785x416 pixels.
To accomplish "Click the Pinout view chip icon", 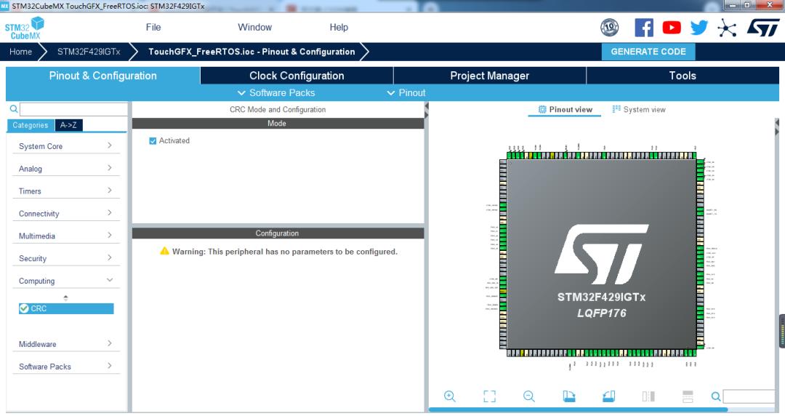I will (542, 109).
